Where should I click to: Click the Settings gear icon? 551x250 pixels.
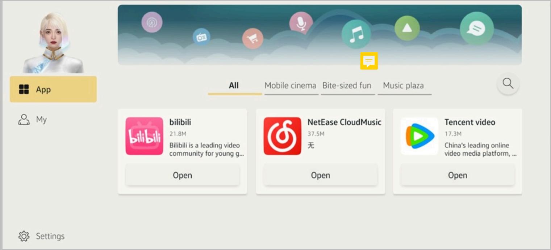click(x=24, y=236)
